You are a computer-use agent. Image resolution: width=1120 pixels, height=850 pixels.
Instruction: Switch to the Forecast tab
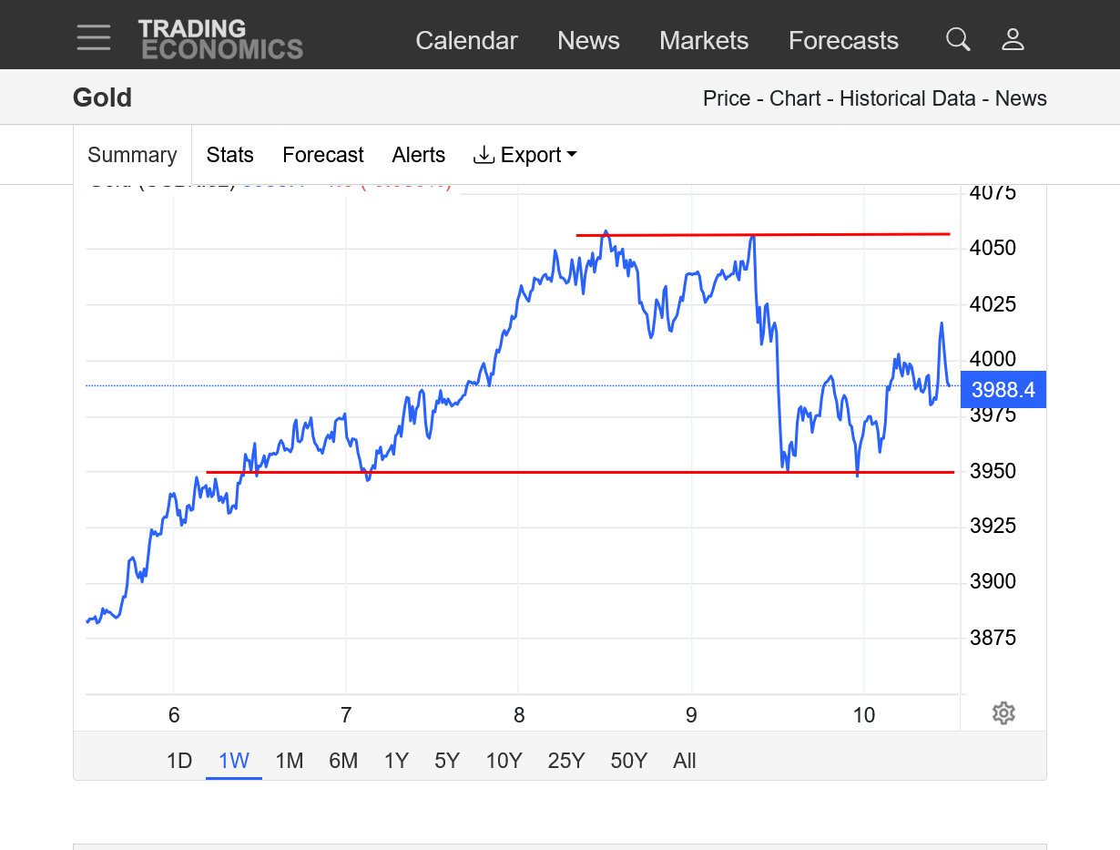(x=323, y=155)
